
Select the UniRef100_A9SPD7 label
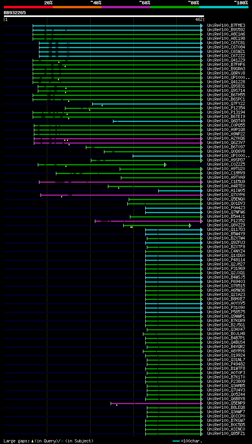(226, 160)
